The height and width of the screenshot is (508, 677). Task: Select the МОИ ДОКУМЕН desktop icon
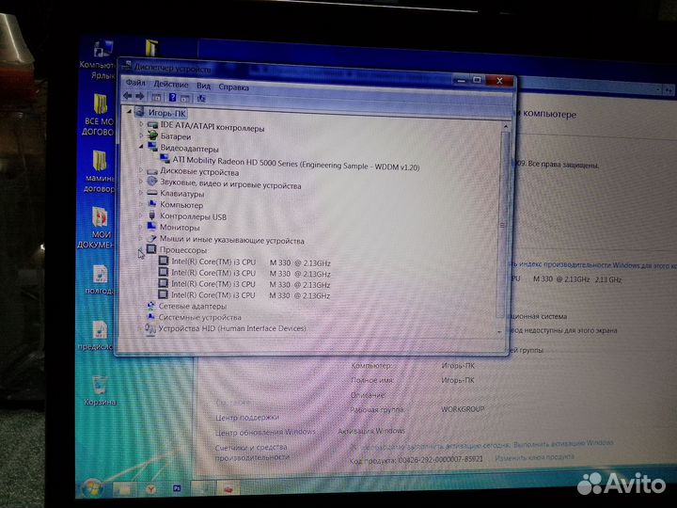(98, 229)
